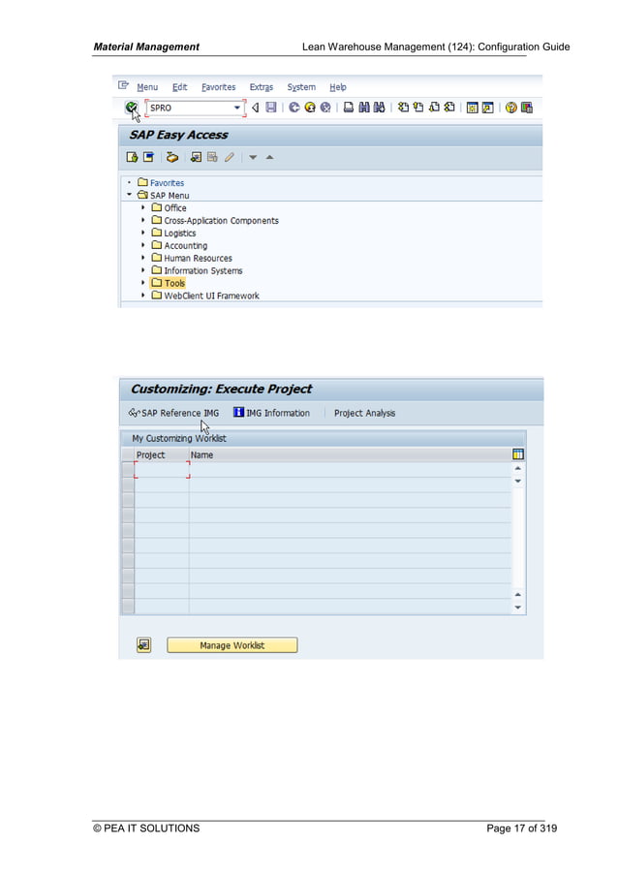This screenshot has width=618, height=875.
Task: Click the Print icon in standard toolbar
Action: (x=348, y=108)
